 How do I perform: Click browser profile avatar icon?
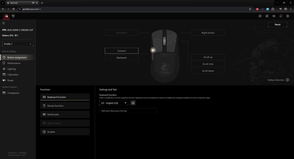click(x=286, y=9)
